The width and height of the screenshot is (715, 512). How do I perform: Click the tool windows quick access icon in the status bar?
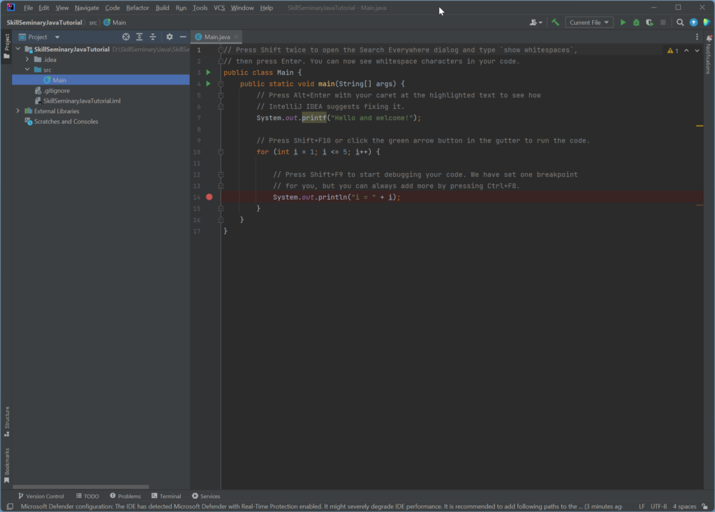coord(10,506)
